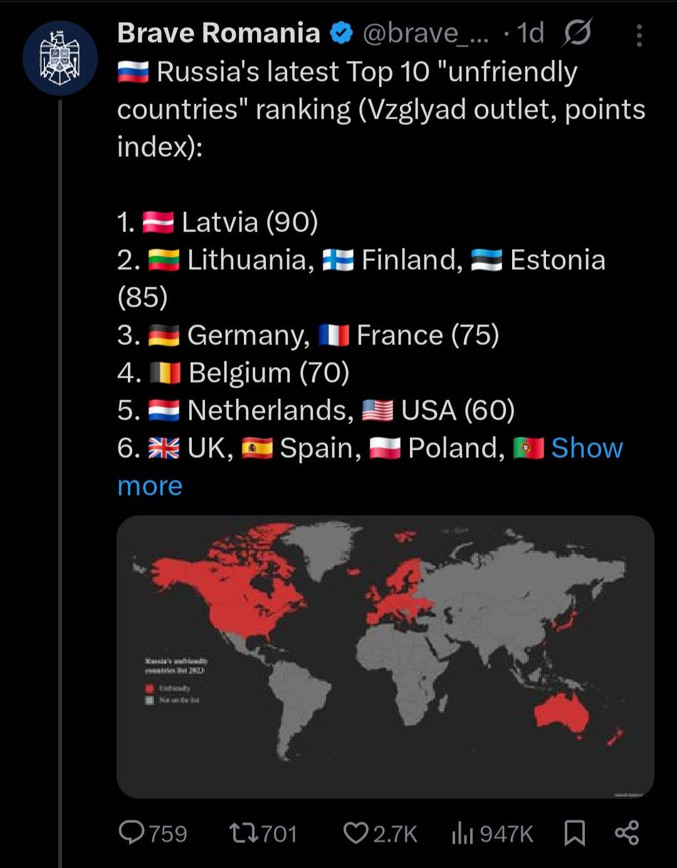Tap the slashed-circle icon beside the timestamp
This screenshot has width=677, height=868.
click(x=577, y=33)
